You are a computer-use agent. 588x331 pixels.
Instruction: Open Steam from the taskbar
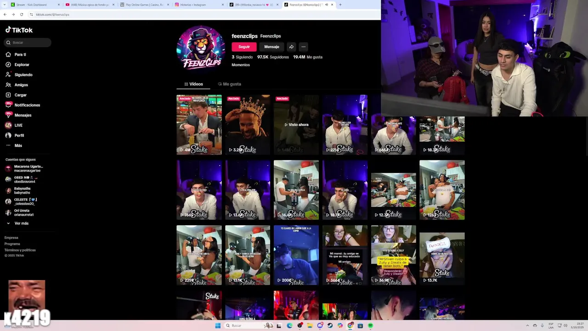(x=330, y=325)
